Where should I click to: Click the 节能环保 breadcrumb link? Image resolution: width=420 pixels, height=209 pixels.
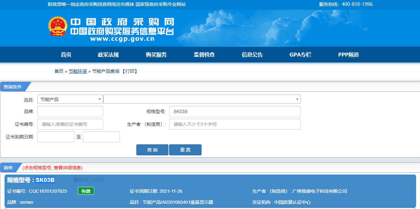tap(78, 71)
